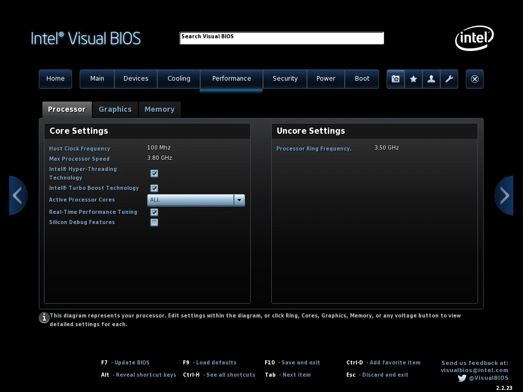Click into the Search Visual BIOS field
523x392 pixels.
click(x=281, y=38)
